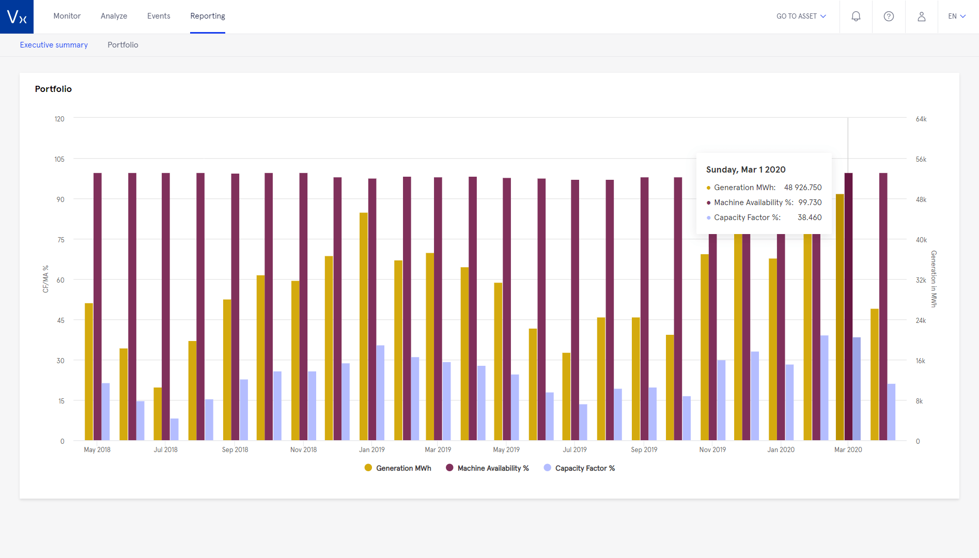Image resolution: width=979 pixels, height=558 pixels.
Task: Select the Reporting tab
Action: [x=208, y=16]
